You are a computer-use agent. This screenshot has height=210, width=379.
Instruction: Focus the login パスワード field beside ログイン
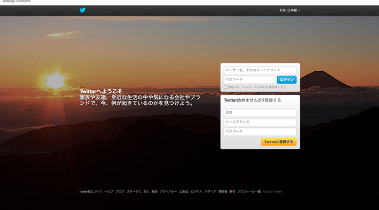(250, 79)
